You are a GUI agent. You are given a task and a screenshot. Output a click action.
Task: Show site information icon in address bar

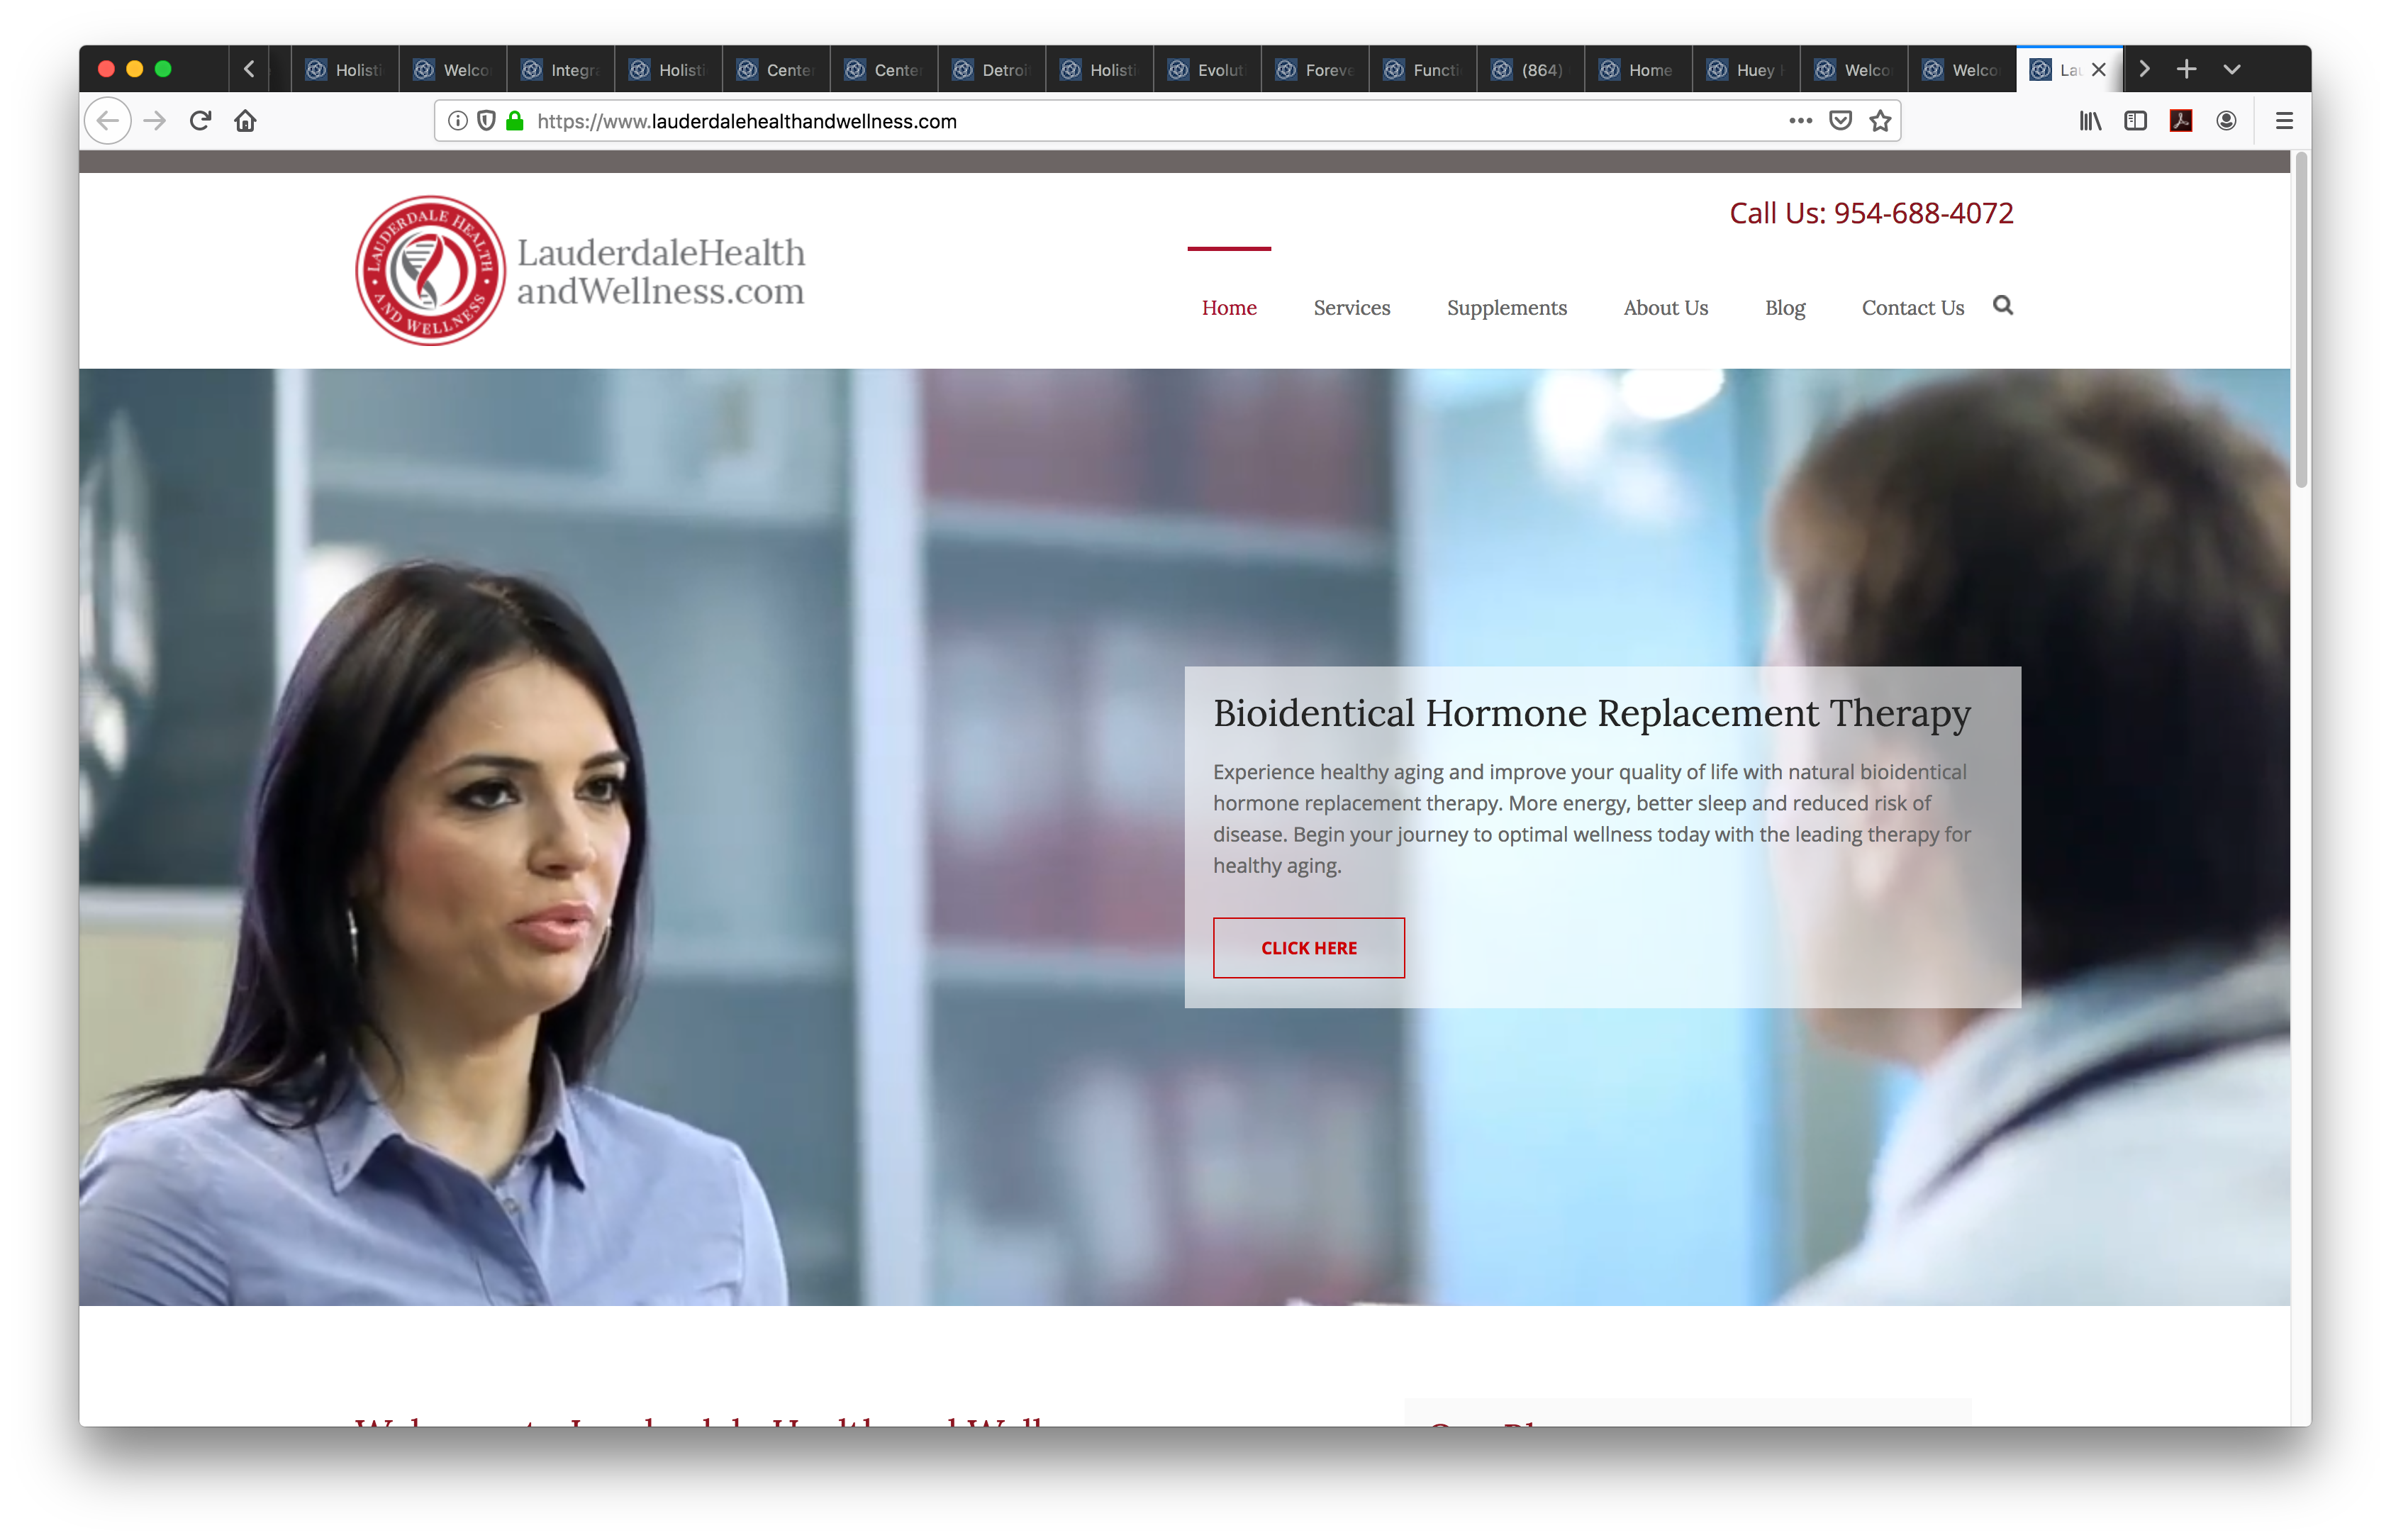tap(458, 121)
